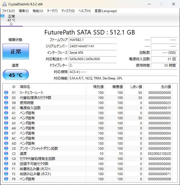Open the ディスク(D) menu
180x185 pixels.
[x=68, y=11]
